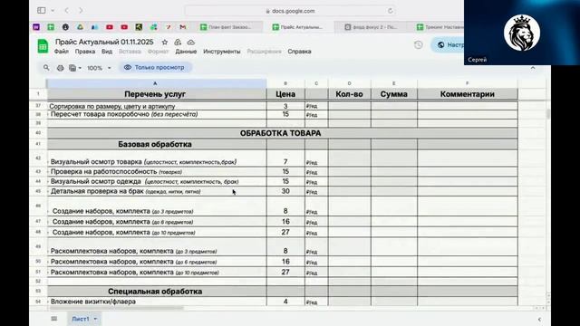Open the 100% zoom dropdown
580x326 pixels.
point(99,68)
